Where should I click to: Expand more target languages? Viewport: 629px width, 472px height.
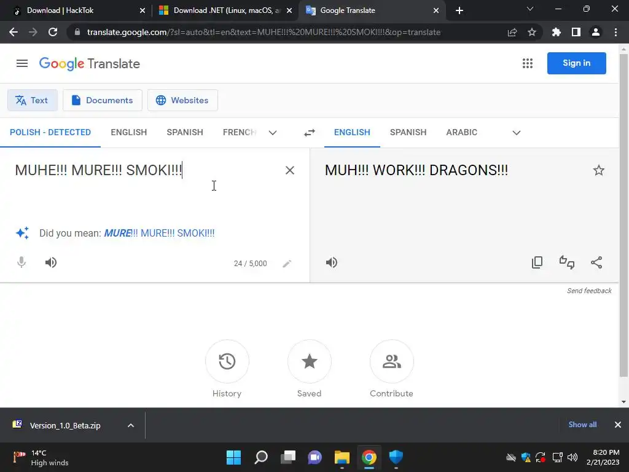point(516,133)
